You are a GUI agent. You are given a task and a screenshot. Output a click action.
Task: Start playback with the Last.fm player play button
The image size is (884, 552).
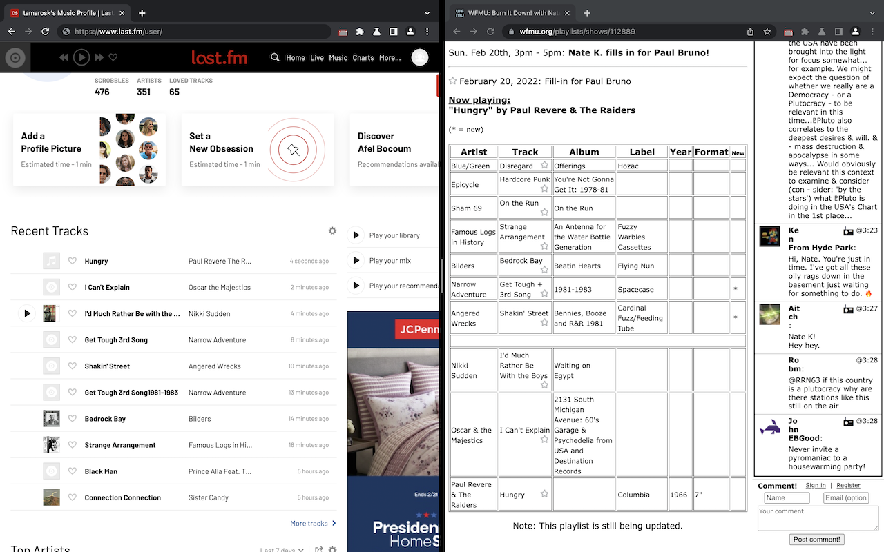pyautogui.click(x=81, y=58)
